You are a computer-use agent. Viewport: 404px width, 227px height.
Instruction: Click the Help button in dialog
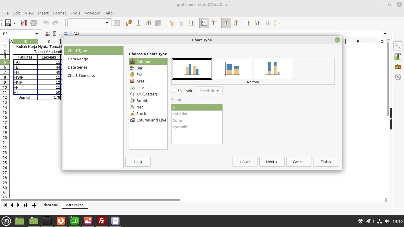coord(138,162)
